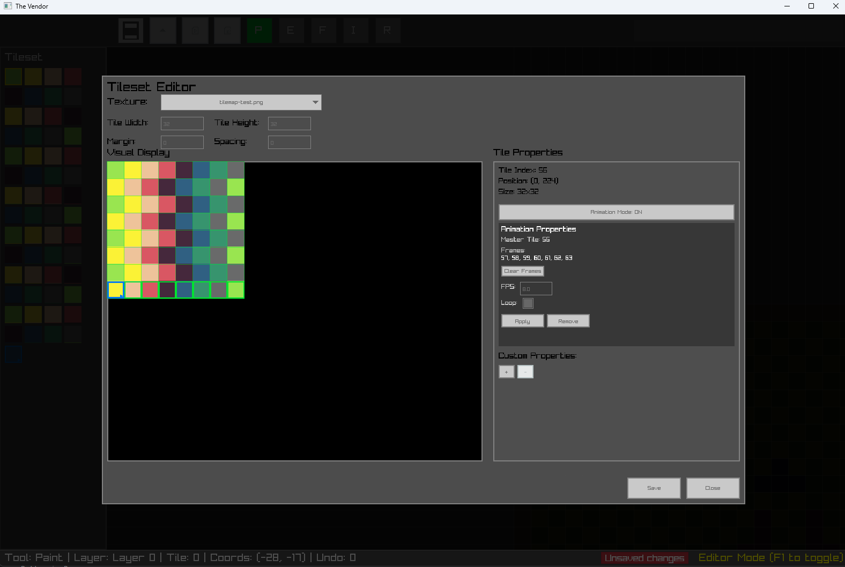The width and height of the screenshot is (845, 567).
Task: Click the 'Tile Index: 56' text
Action: [523, 170]
